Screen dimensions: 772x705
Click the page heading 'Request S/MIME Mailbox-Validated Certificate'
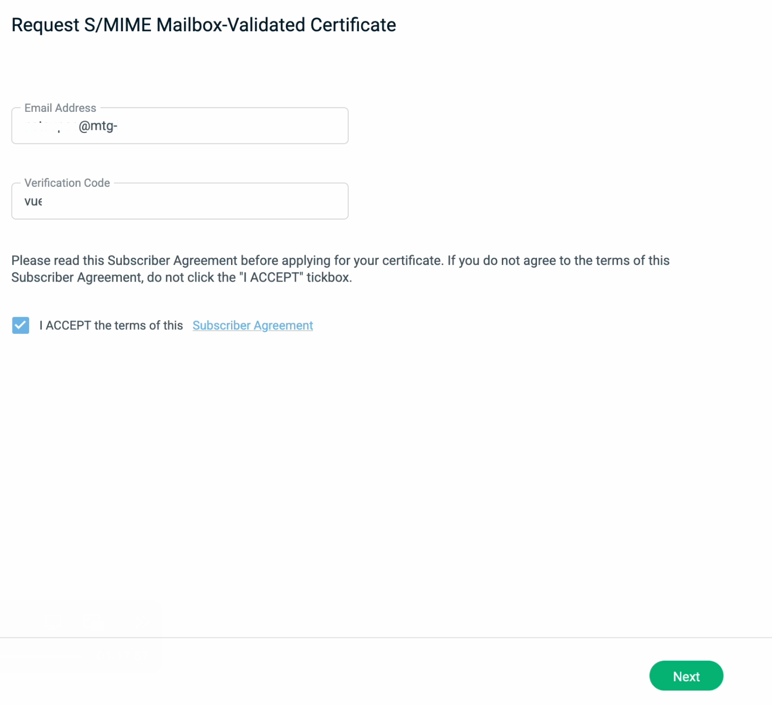coord(203,25)
